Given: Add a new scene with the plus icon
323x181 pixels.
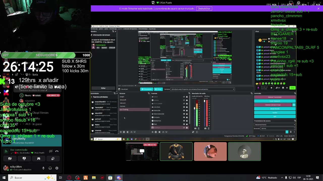Looking at the screenshot, I should [121, 132].
